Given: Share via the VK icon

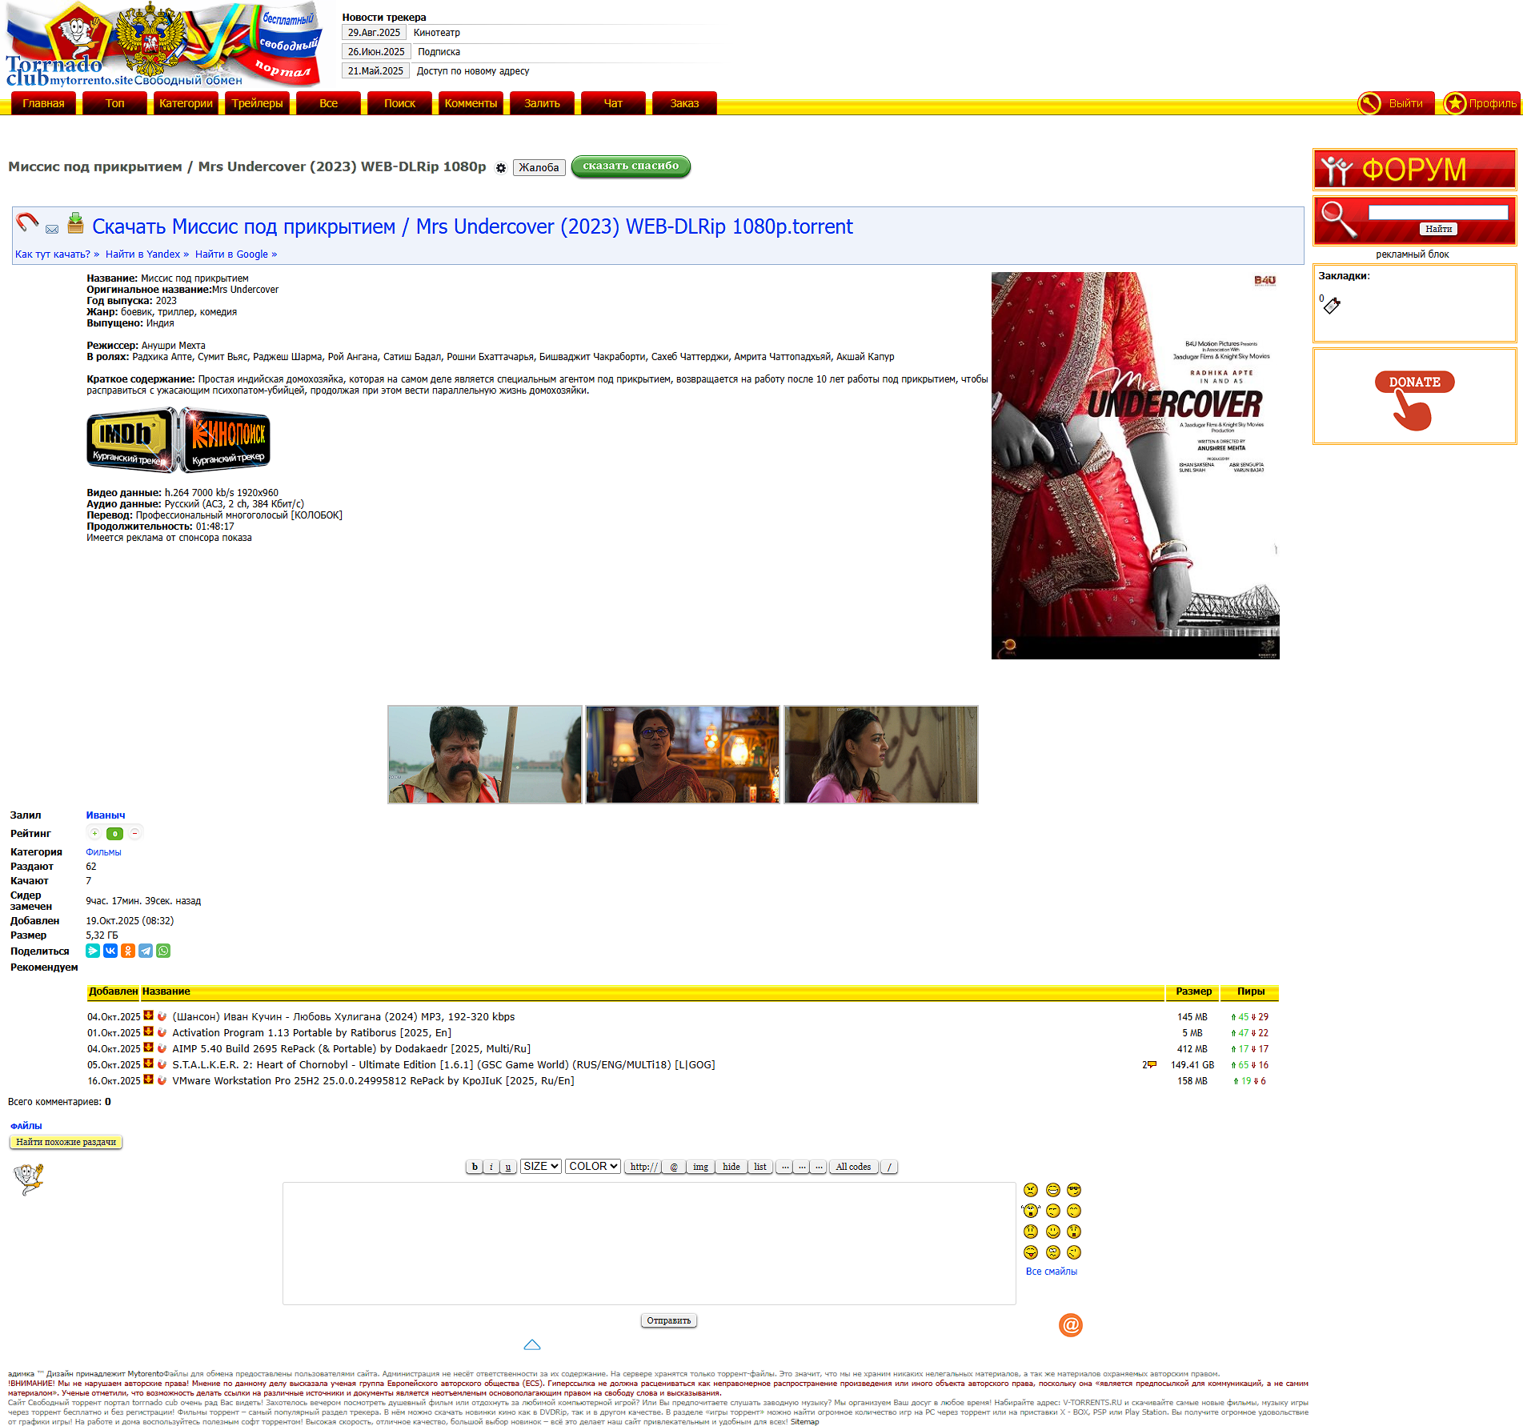Looking at the screenshot, I should pyautogui.click(x=110, y=951).
